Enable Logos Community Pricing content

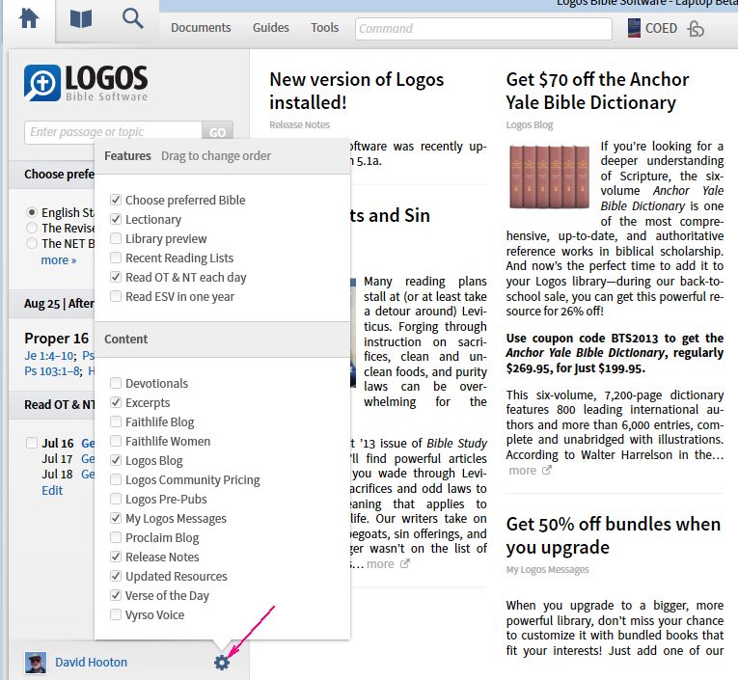[x=116, y=479]
